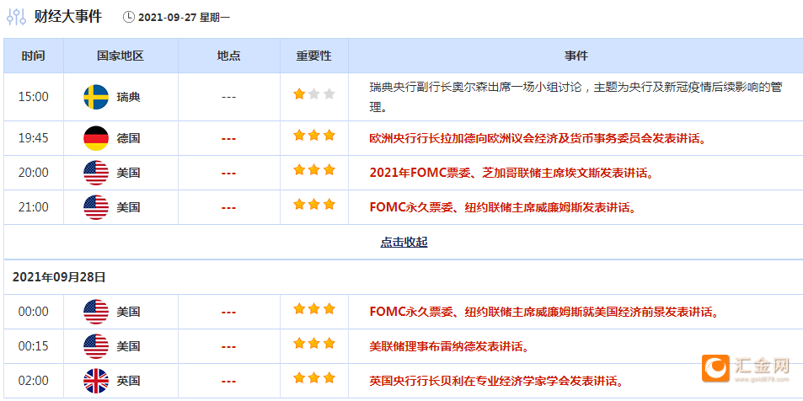Click the 英国央行行长贝利 speech event
The height and width of the screenshot is (401, 803).
[496, 382]
